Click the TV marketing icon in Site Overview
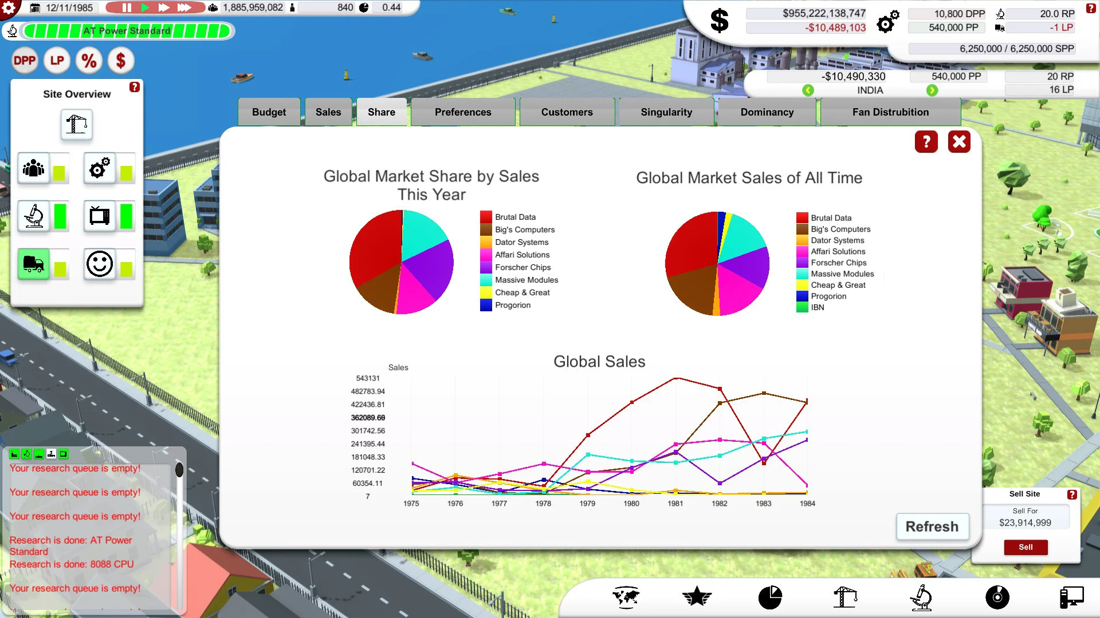The width and height of the screenshot is (1100, 618). 100,216
